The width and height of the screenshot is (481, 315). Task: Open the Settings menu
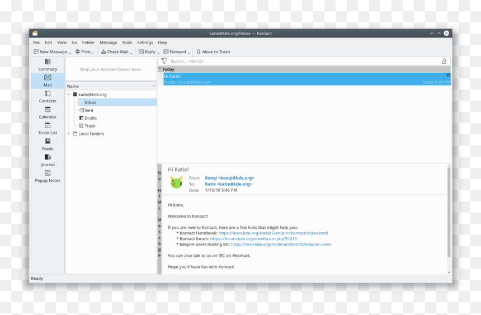coord(145,43)
